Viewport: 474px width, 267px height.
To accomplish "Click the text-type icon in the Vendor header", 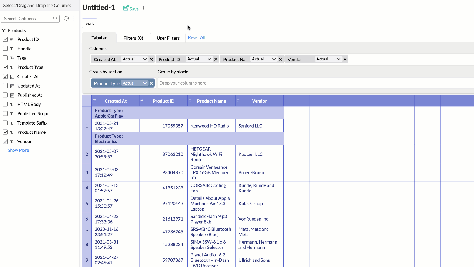I will coord(238,100).
